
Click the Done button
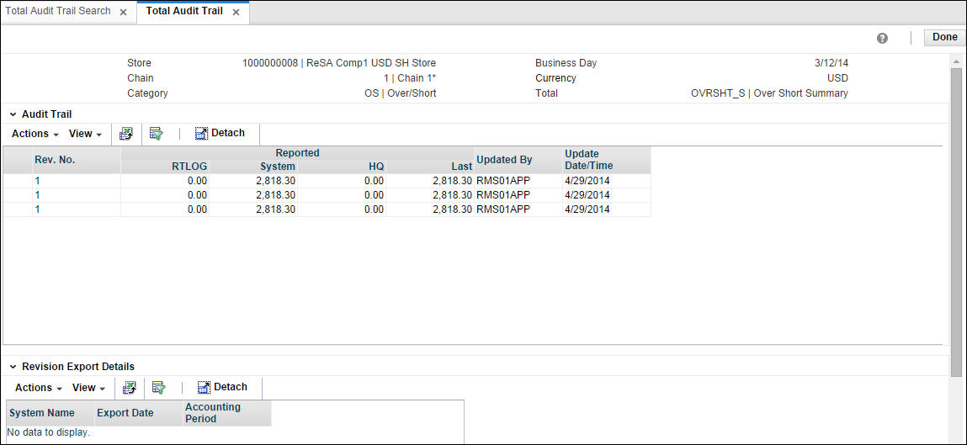tap(944, 38)
